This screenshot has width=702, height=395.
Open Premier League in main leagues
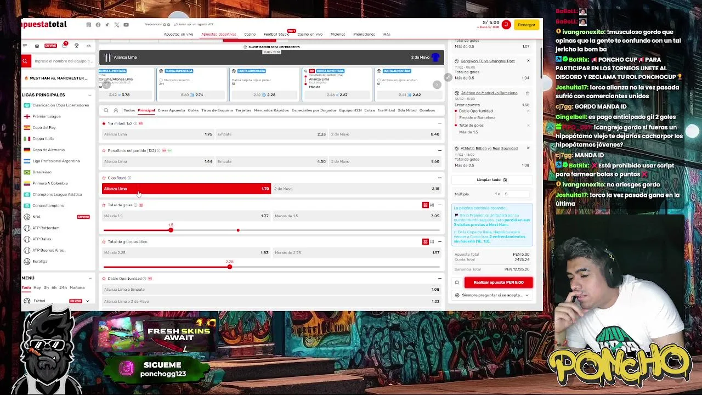(x=47, y=116)
